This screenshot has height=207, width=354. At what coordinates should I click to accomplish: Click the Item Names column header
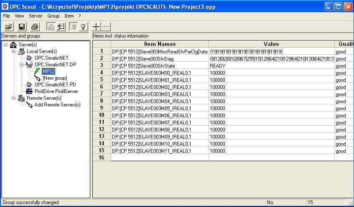[160, 44]
